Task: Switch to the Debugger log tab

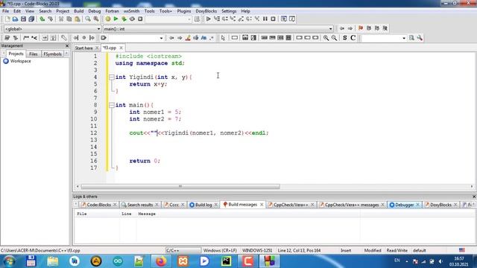Action: (404, 205)
